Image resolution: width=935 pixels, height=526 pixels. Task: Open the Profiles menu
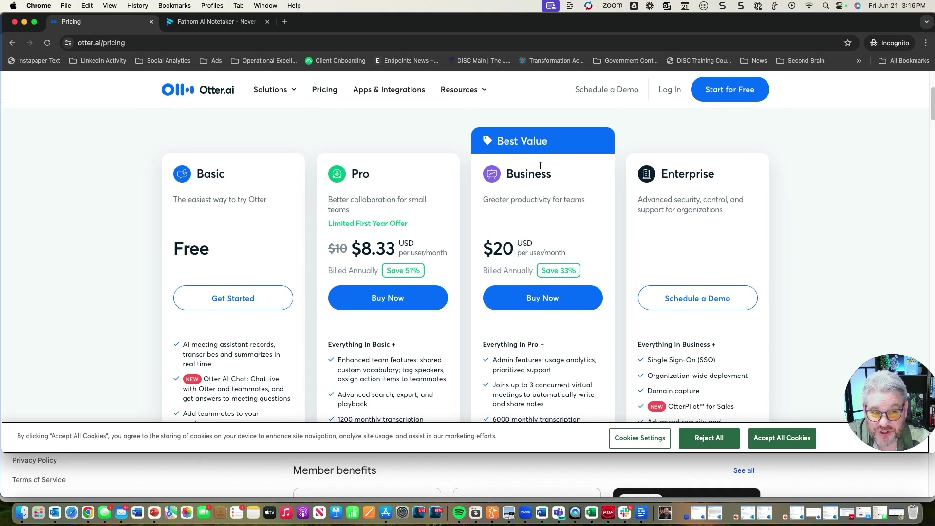point(212,6)
